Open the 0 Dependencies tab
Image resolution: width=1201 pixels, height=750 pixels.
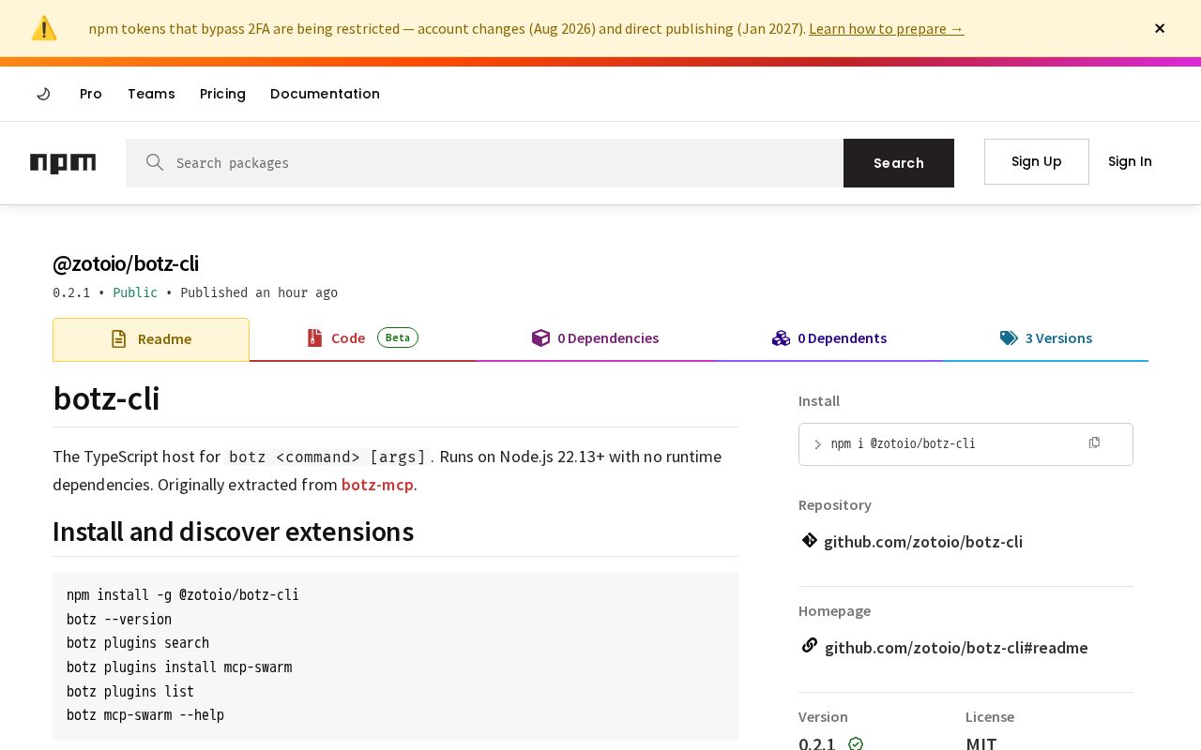(595, 338)
